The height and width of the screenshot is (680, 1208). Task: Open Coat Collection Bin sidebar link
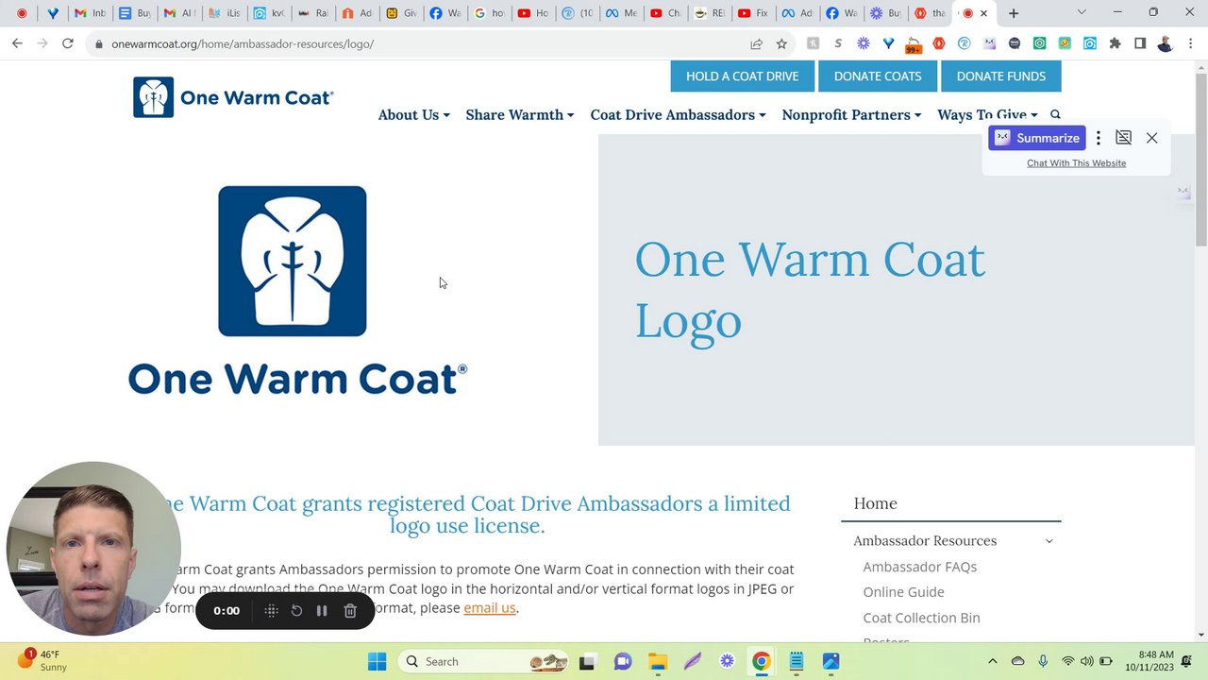click(x=921, y=618)
